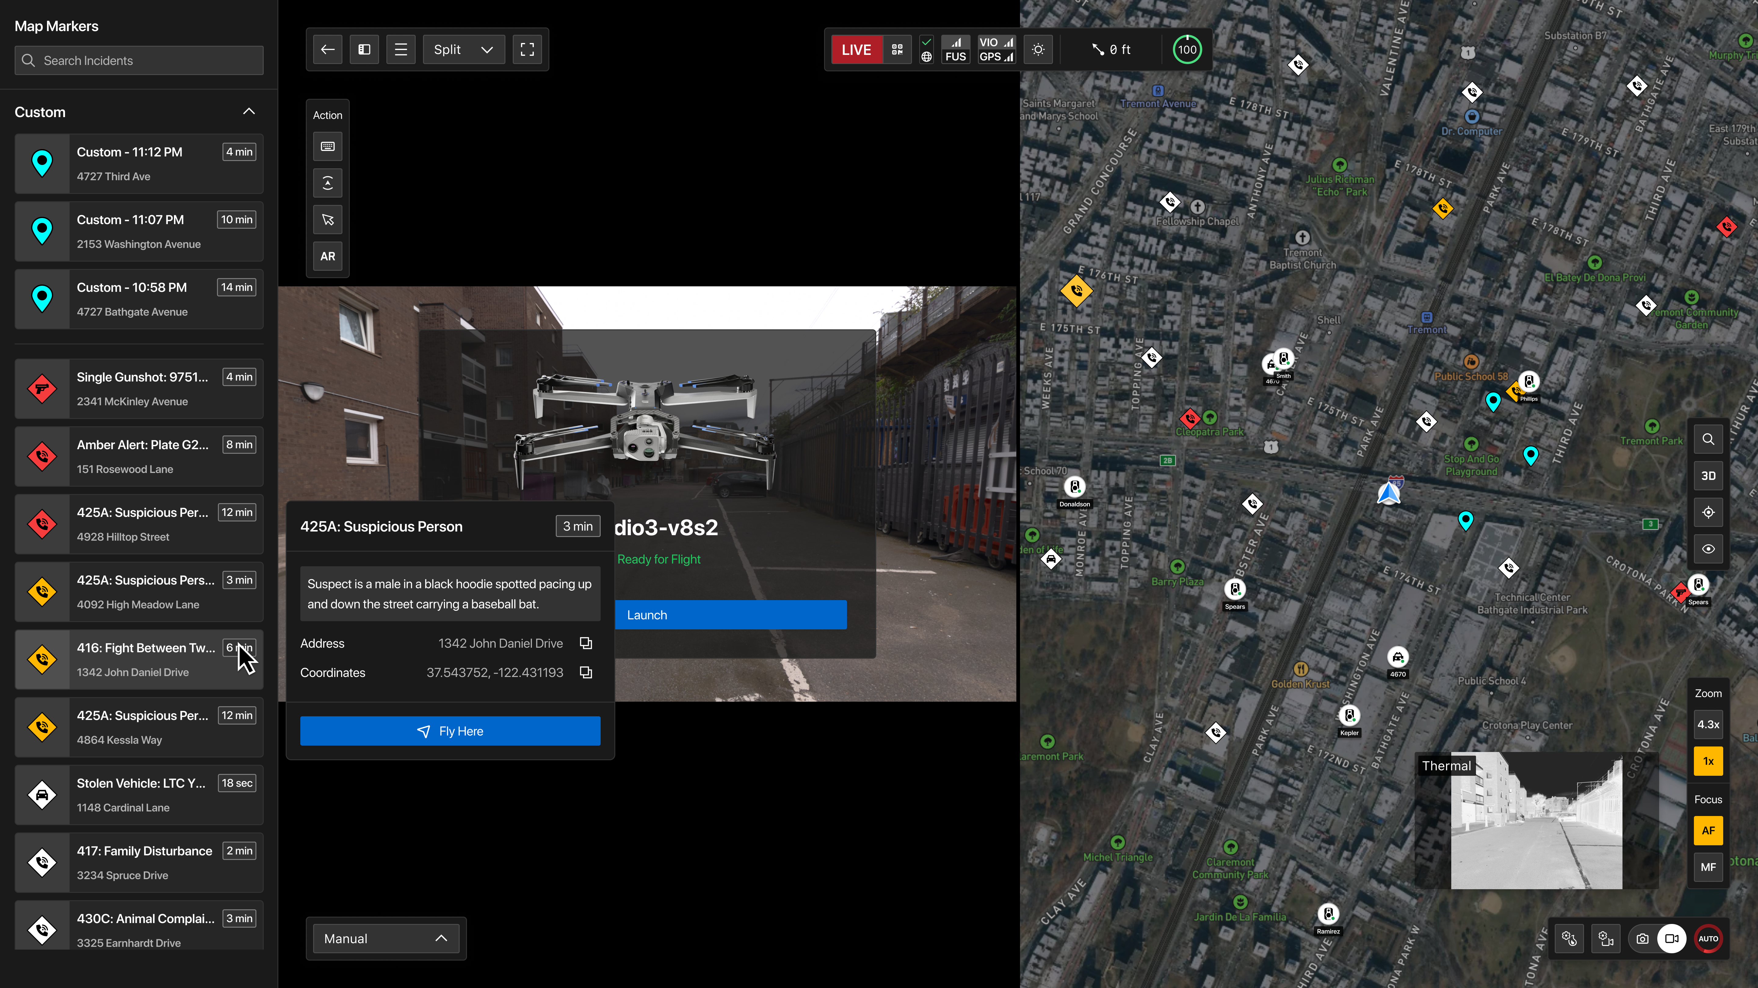
Task: Click the back arrow button
Action: (327, 49)
